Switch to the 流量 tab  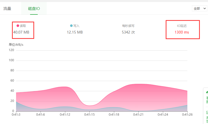point(7,9)
